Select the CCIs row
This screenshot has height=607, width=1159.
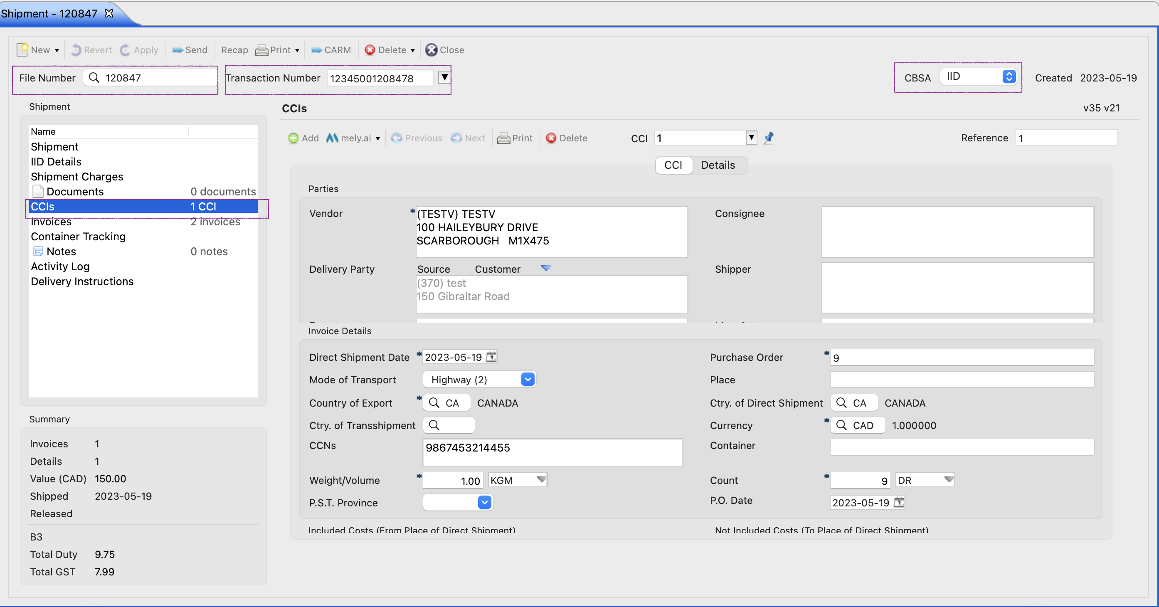pyautogui.click(x=143, y=207)
